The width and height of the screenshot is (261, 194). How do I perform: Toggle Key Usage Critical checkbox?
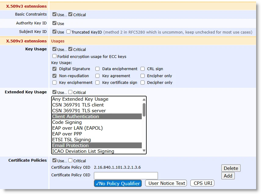(70, 49)
